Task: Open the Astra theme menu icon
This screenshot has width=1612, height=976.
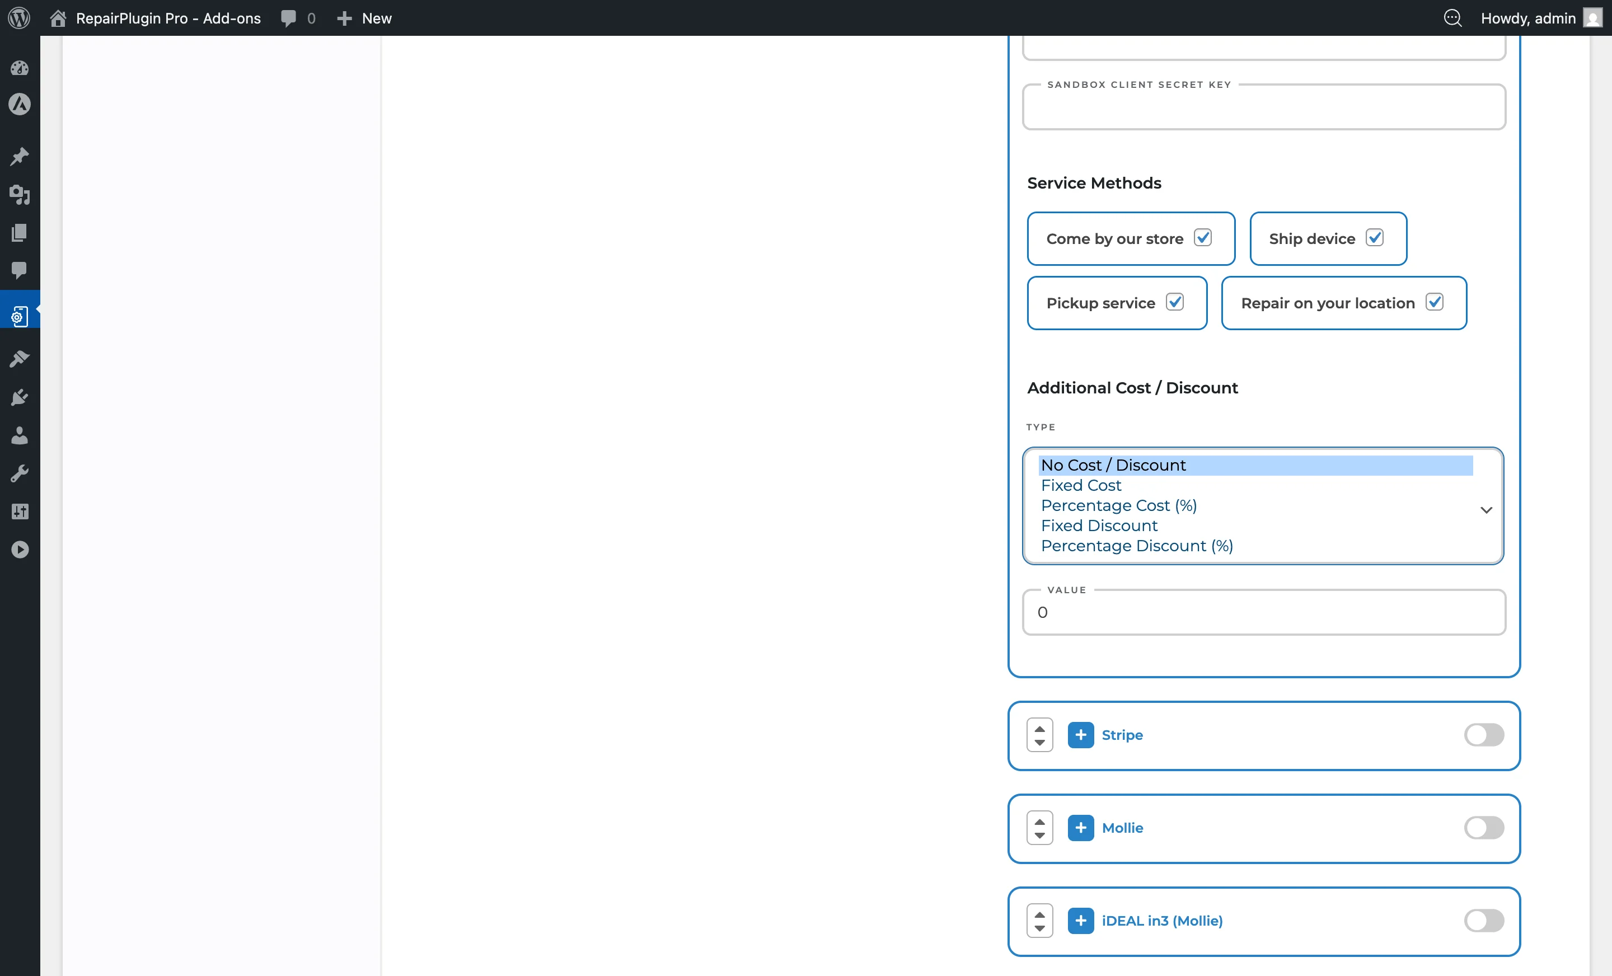Action: [x=19, y=105]
